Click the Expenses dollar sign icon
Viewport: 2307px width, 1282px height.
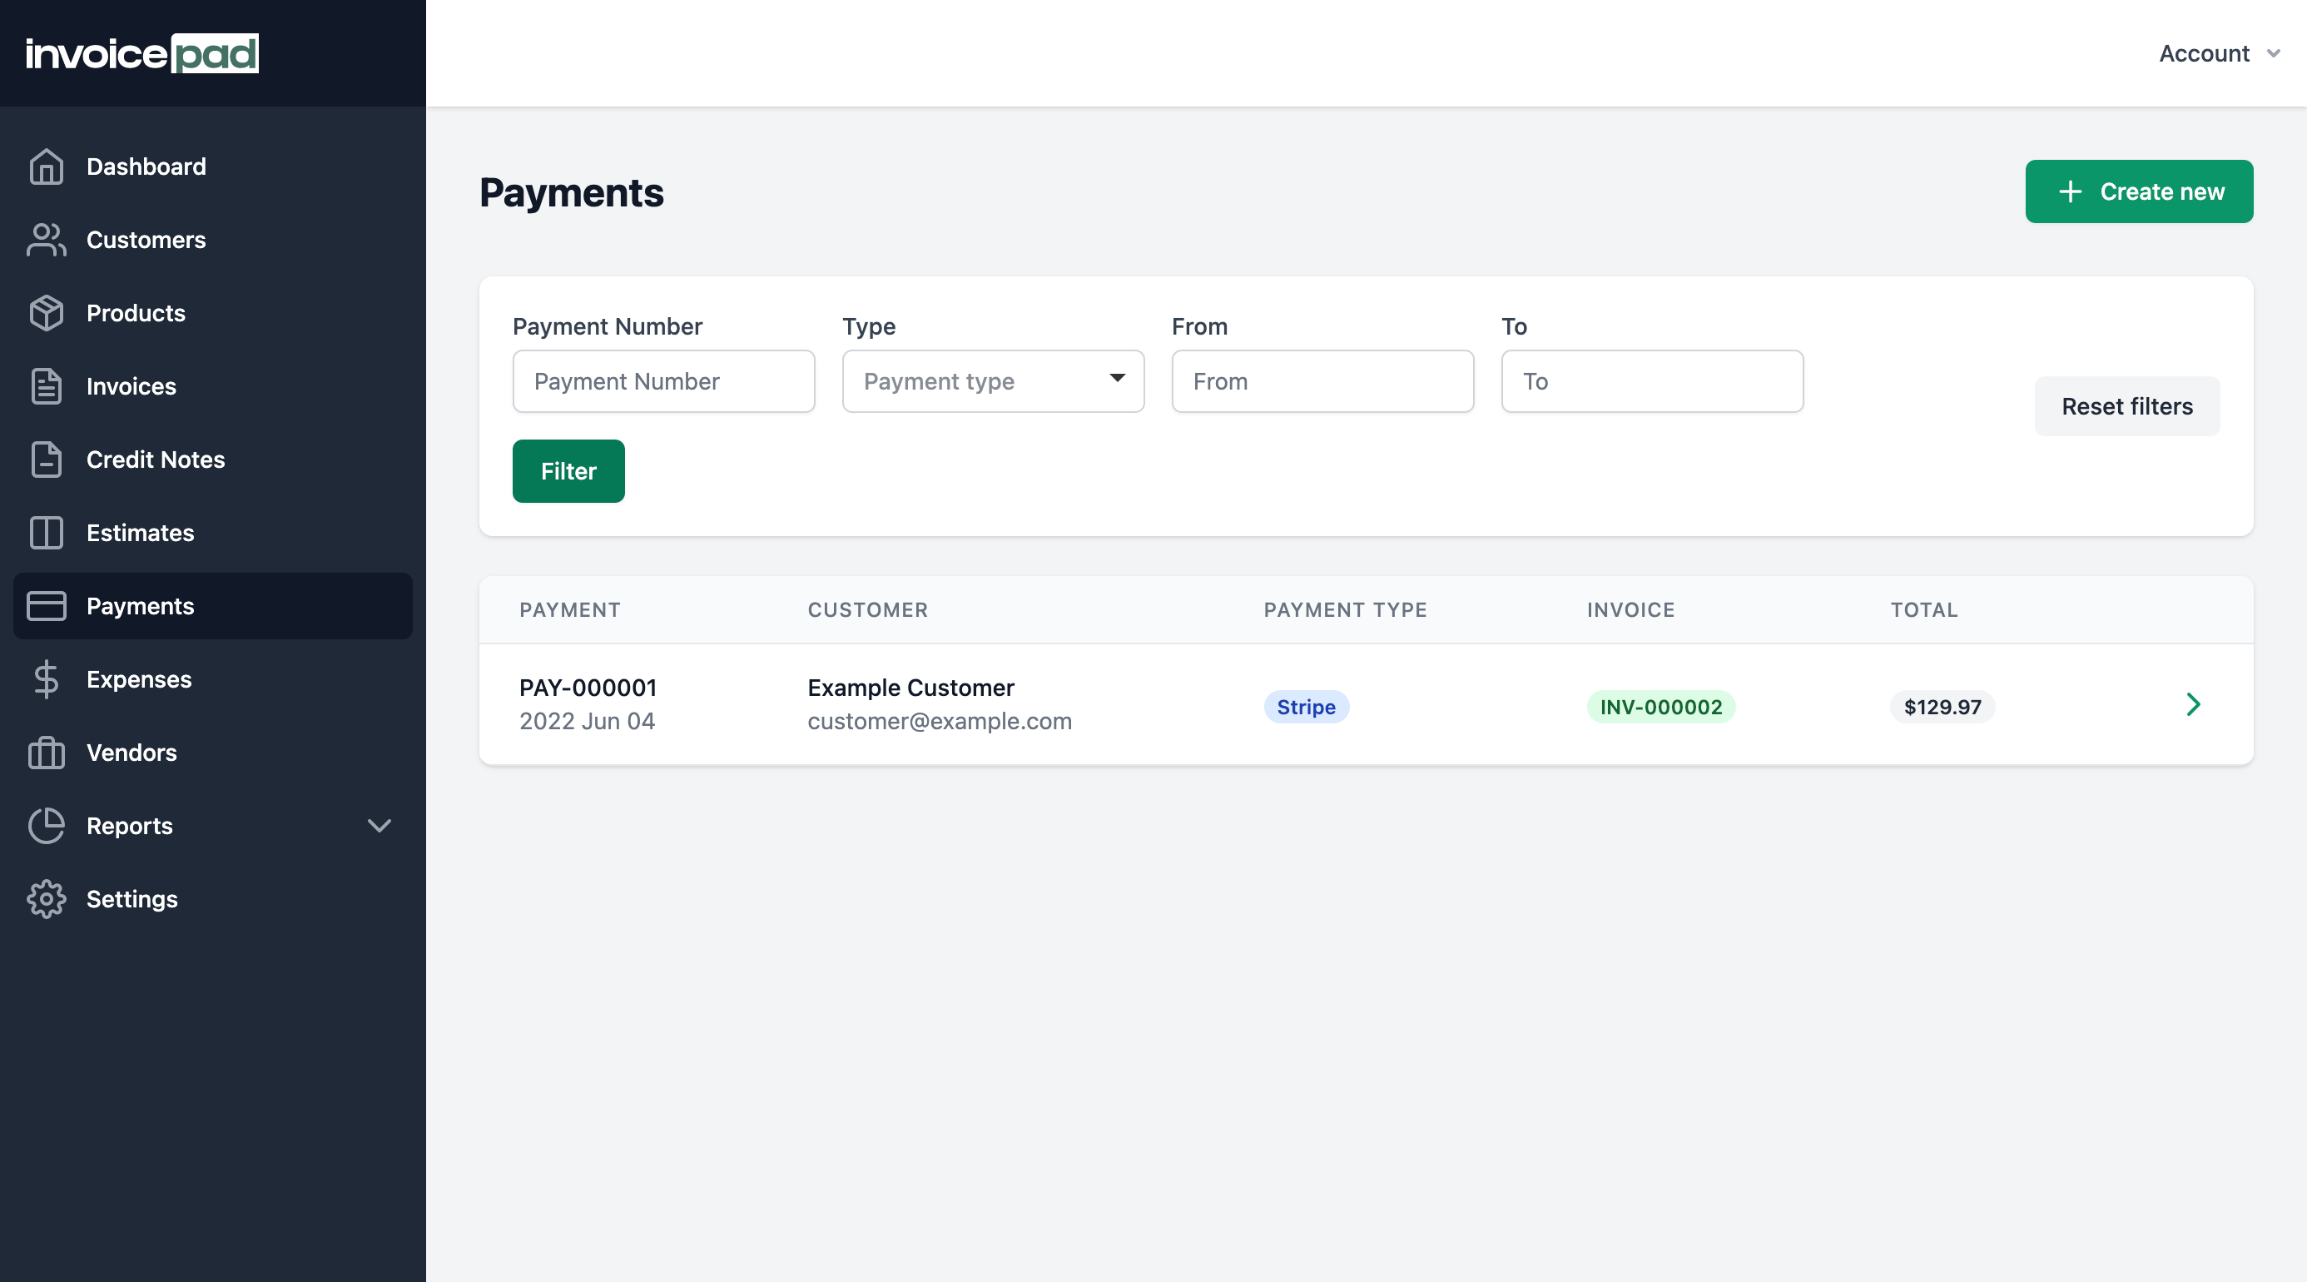tap(47, 679)
